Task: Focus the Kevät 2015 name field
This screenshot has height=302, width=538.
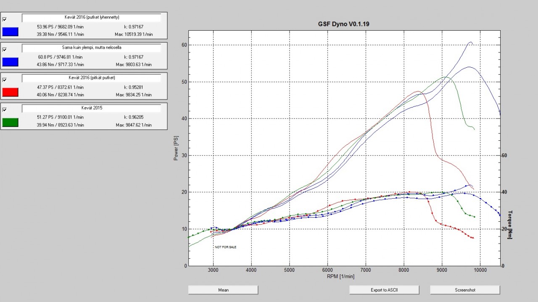Action: pyautogui.click(x=91, y=108)
